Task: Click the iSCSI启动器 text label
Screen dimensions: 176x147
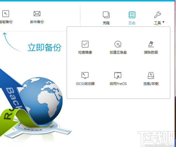Action: point(85,84)
